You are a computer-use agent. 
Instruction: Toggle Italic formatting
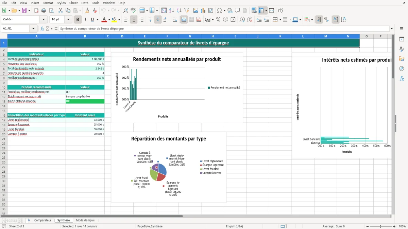click(85, 20)
